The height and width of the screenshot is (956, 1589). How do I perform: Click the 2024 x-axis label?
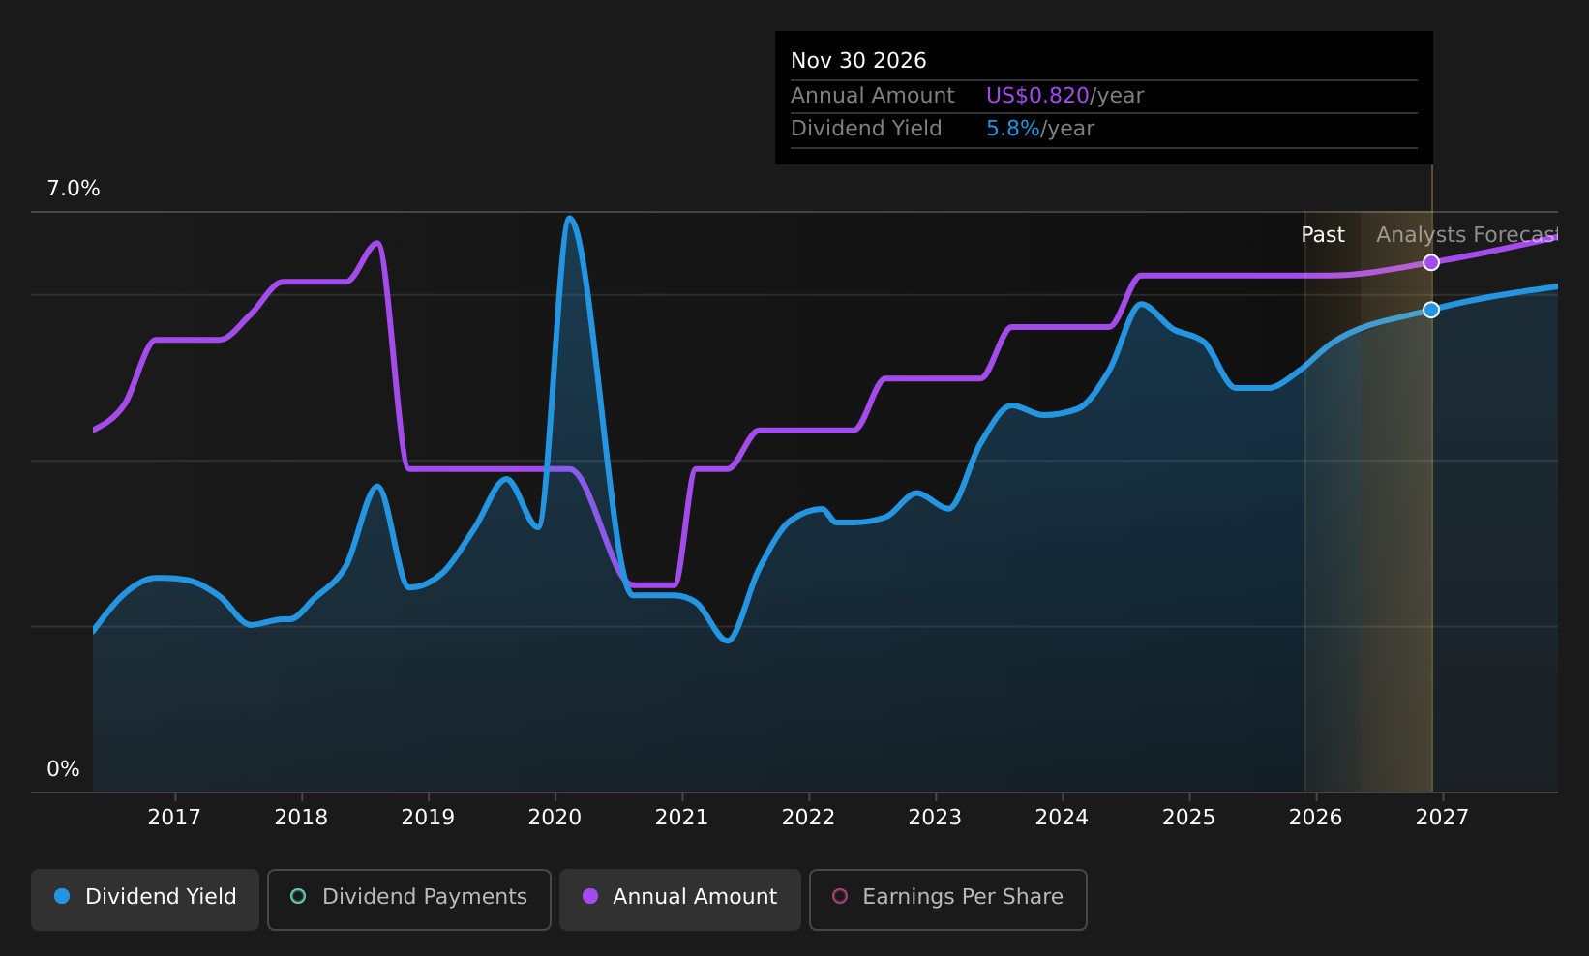click(x=1062, y=818)
